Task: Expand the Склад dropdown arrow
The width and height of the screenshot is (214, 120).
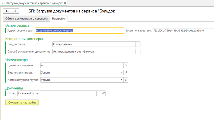Action: point(99,93)
